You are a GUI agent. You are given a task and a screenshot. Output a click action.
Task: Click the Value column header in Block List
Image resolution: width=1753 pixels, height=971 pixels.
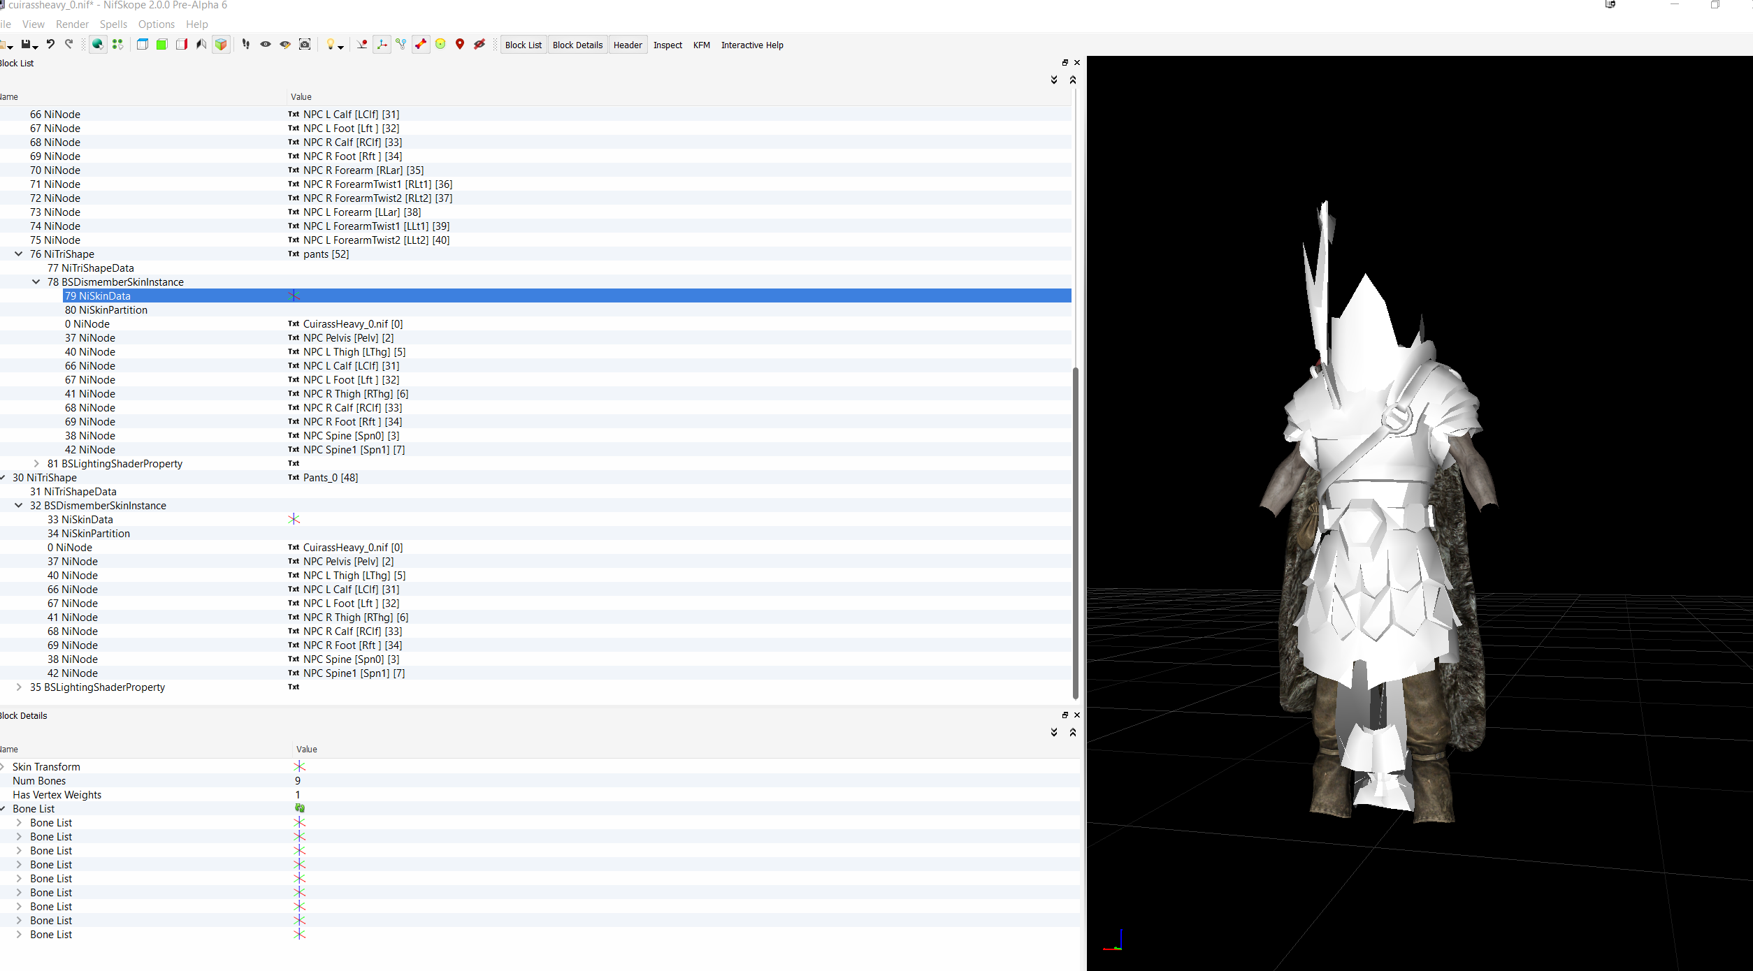click(301, 97)
